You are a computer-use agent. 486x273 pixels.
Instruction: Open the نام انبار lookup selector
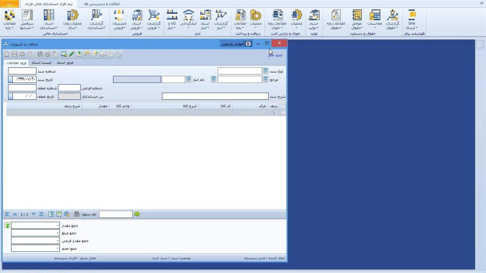point(189,80)
